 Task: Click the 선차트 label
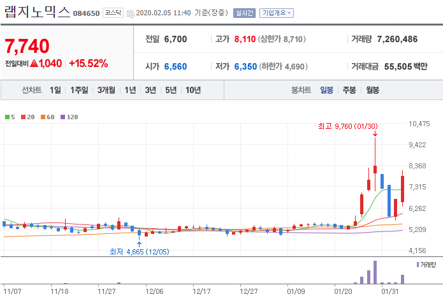32,90
